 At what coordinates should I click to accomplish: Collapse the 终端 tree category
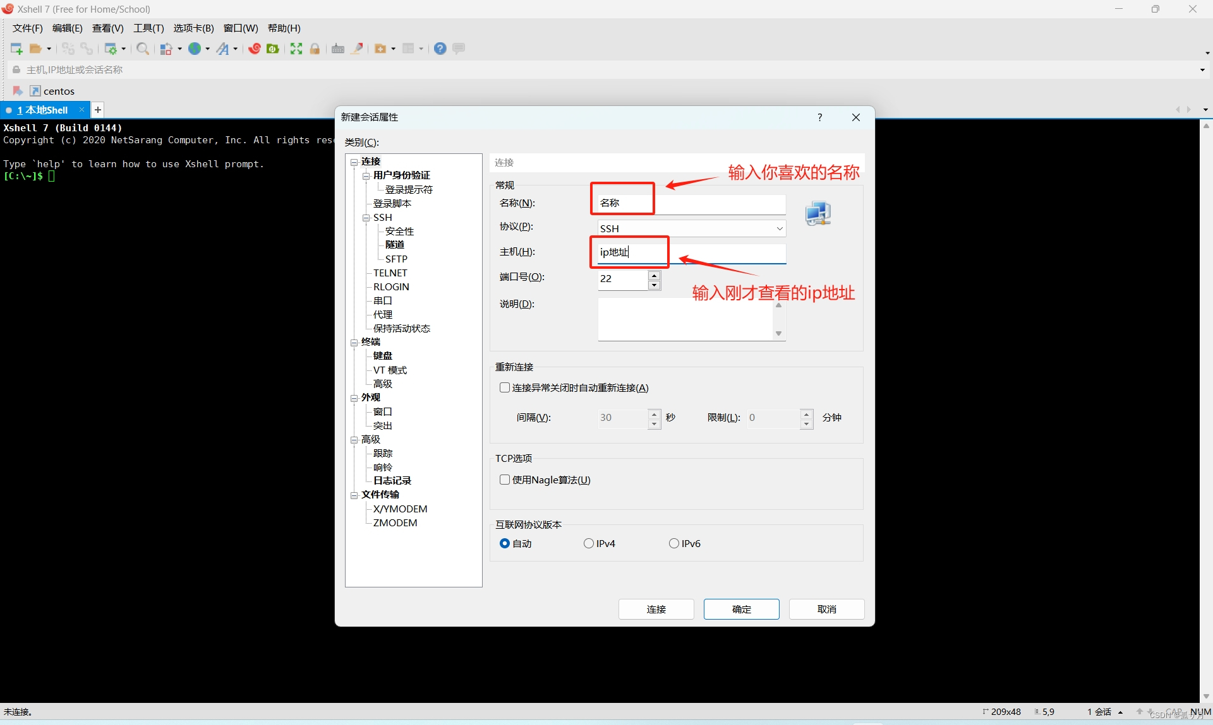click(x=354, y=343)
